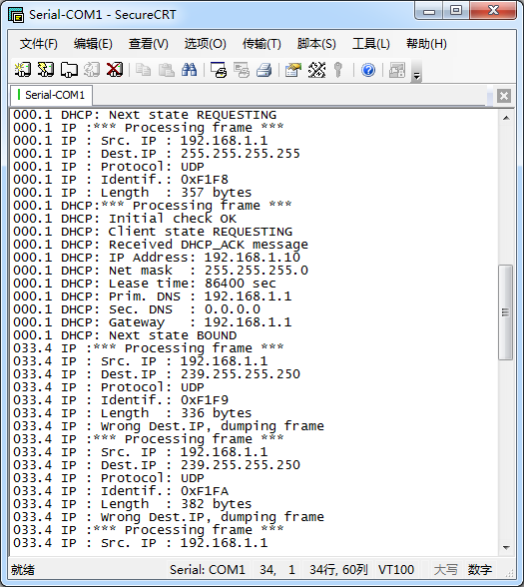Open the 编辑(E) menu
This screenshot has width=524, height=587.
[x=93, y=44]
